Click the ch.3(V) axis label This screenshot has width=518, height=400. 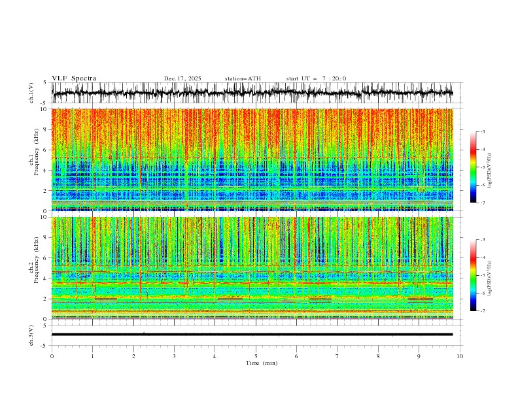click(x=31, y=335)
